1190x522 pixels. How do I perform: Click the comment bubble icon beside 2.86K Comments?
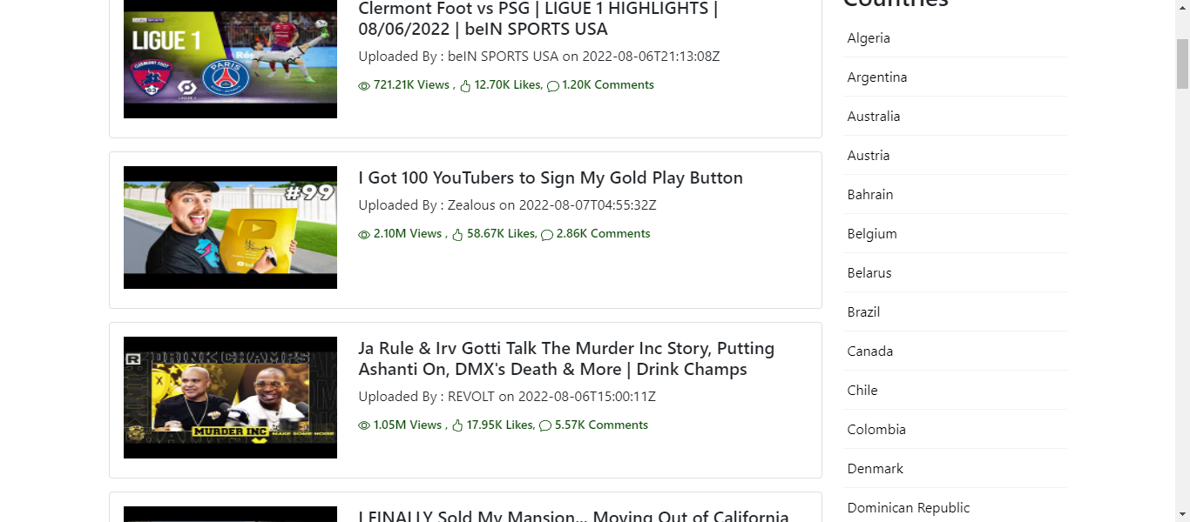[x=547, y=235]
